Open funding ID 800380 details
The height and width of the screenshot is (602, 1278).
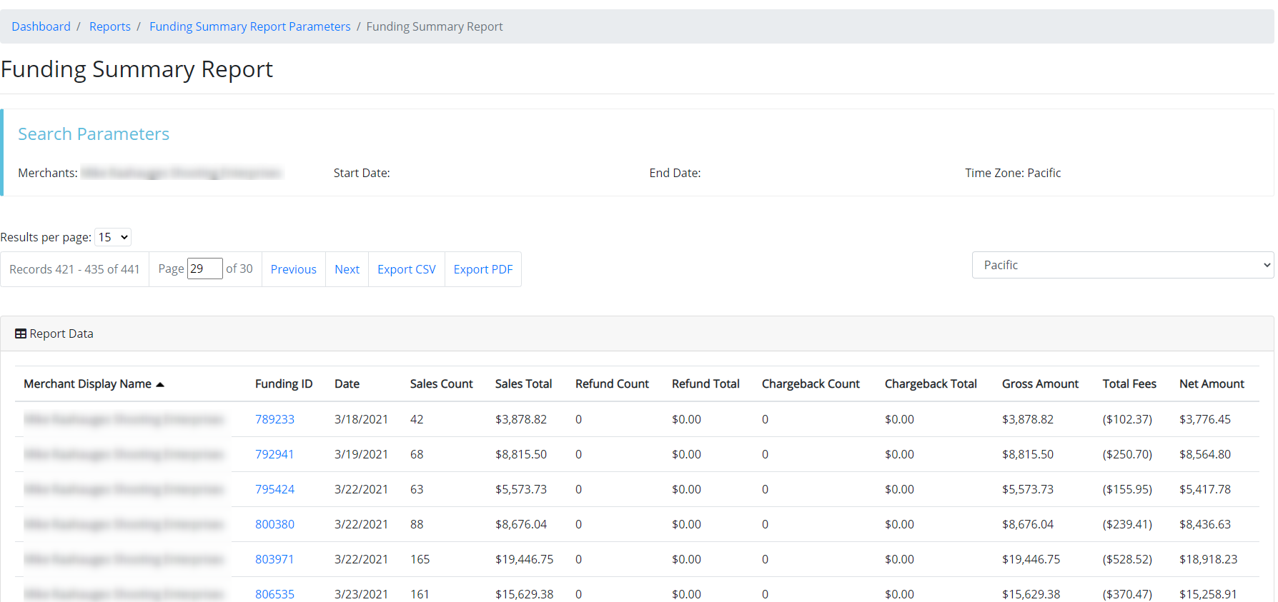point(274,524)
